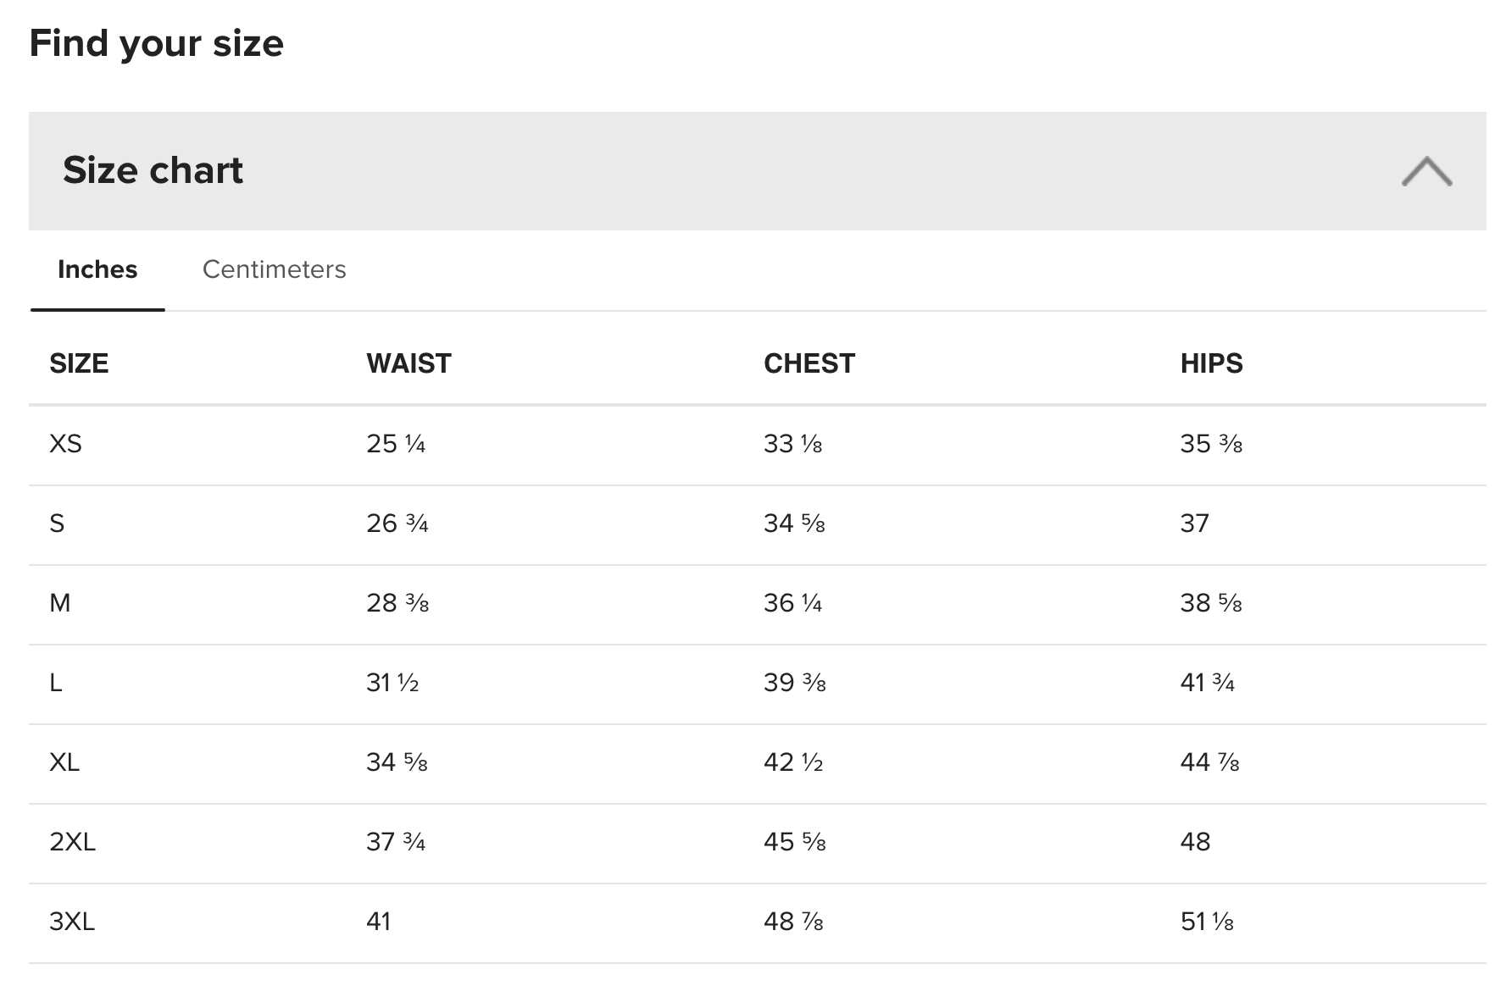Select the 2XL size row label

tap(72, 842)
